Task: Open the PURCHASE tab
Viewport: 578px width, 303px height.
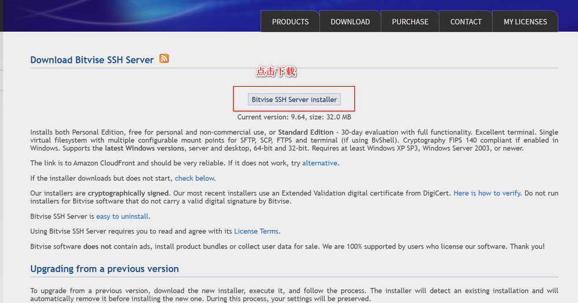Action: tap(410, 22)
